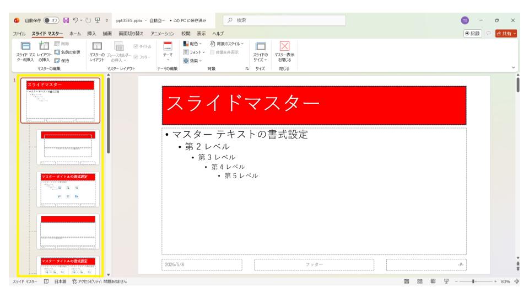Click the 第 5 レベル text line
This screenshot has width=529, height=298.
click(241, 175)
